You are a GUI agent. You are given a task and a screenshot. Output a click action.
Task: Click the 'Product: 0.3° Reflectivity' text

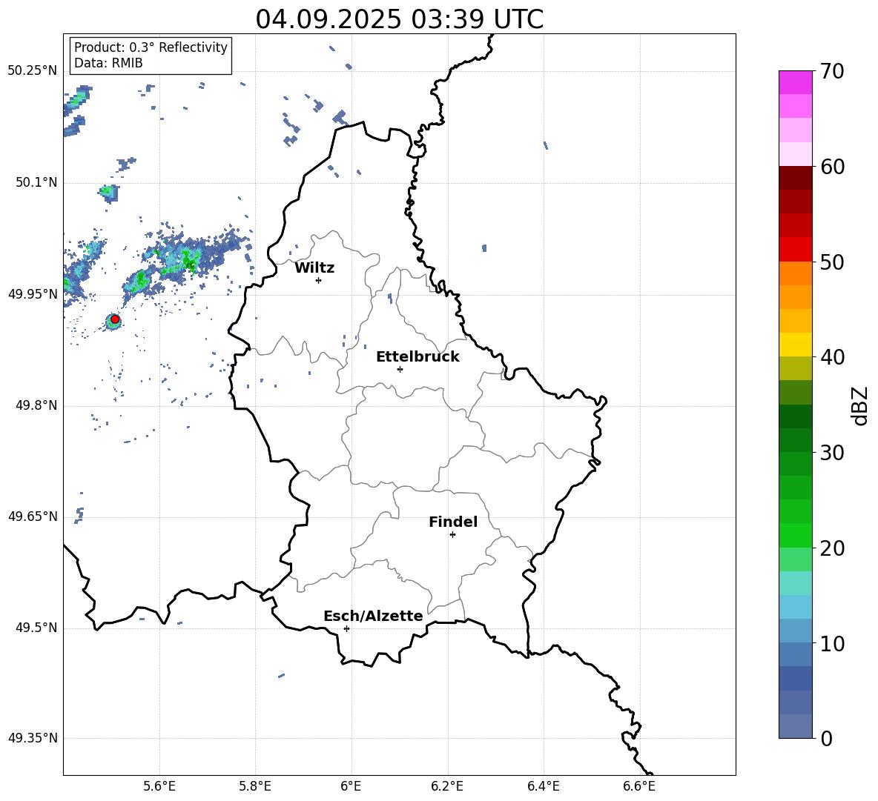click(151, 47)
